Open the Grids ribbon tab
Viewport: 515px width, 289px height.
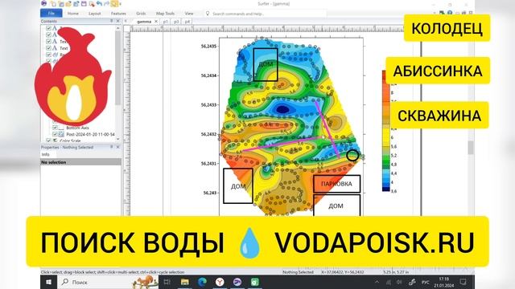(x=141, y=14)
